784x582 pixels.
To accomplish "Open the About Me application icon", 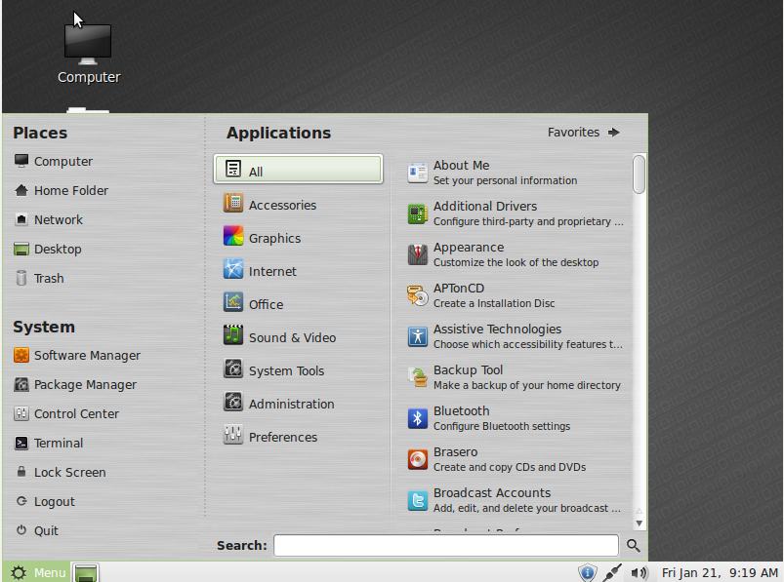I will pos(418,173).
